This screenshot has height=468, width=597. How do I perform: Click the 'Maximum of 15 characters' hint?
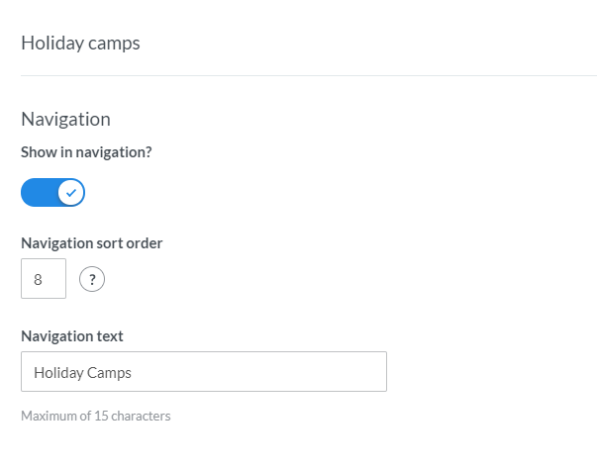click(96, 416)
